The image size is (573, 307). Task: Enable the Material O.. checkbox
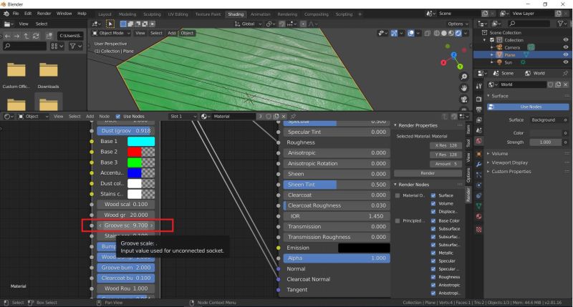(x=398, y=195)
